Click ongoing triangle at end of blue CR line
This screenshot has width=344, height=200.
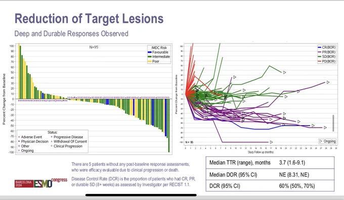(x=313, y=126)
